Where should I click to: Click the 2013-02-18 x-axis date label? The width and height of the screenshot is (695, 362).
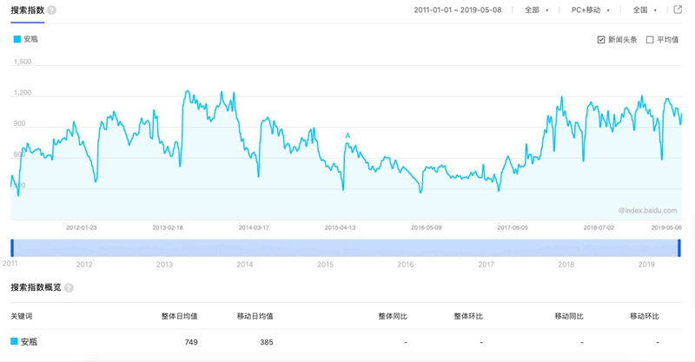point(168,227)
